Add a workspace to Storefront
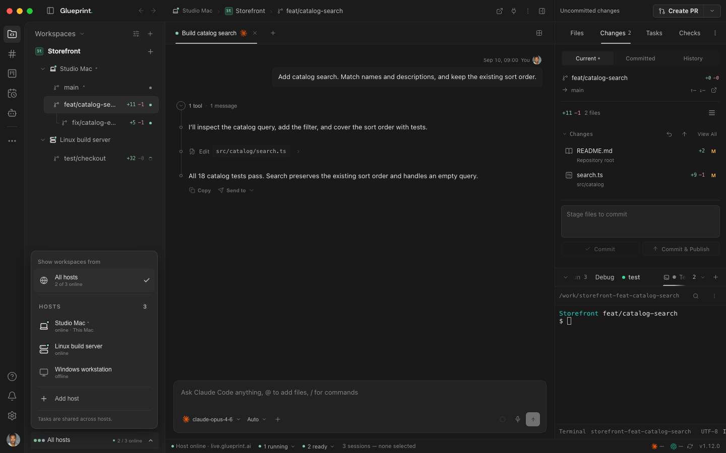This screenshot has width=726, height=453. click(150, 51)
